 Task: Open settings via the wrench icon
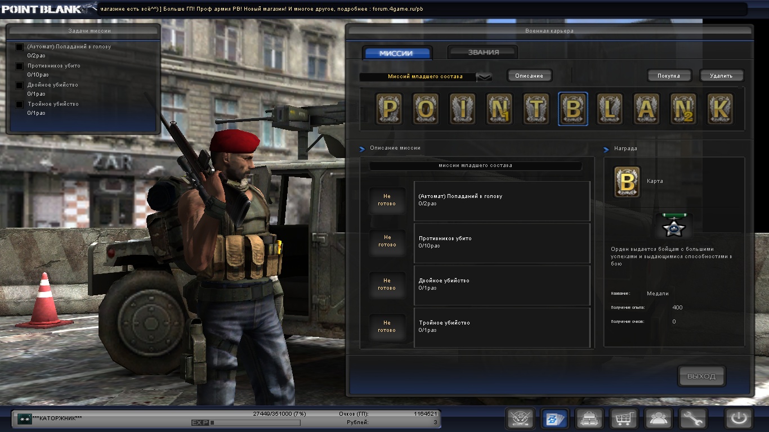[x=692, y=419]
